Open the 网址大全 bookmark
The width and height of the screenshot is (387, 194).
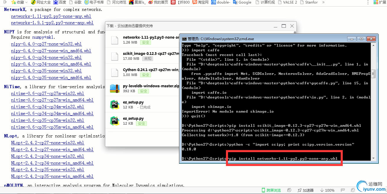click(x=41, y=2)
